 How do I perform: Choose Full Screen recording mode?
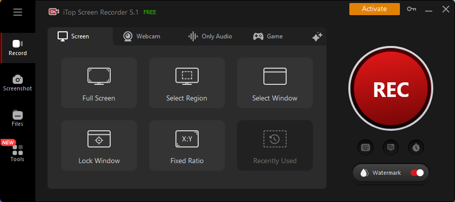[99, 83]
